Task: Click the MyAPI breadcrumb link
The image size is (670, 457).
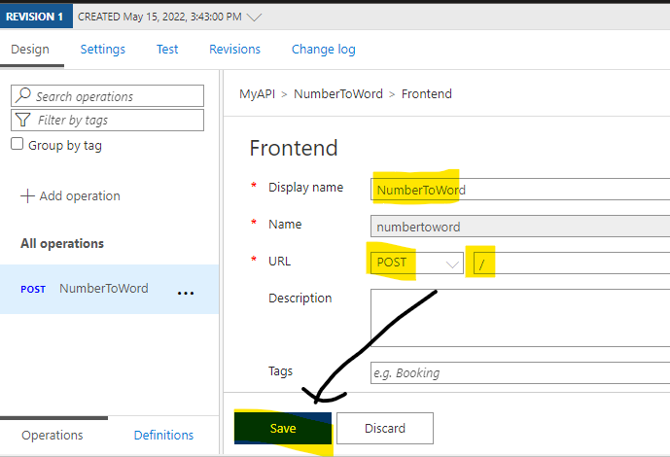Action: pyautogui.click(x=257, y=94)
